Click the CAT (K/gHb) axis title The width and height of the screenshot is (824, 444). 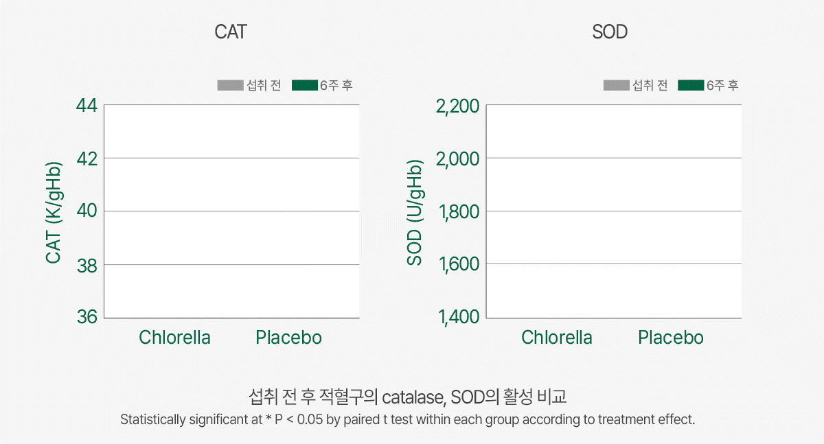(54, 213)
